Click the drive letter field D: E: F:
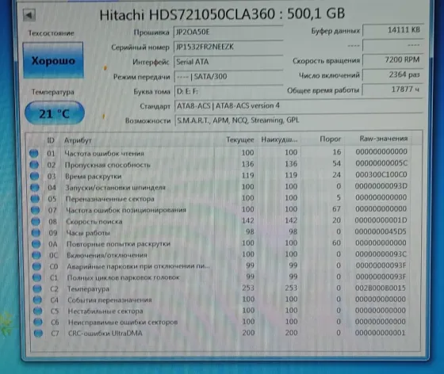The image size is (444, 374). pyautogui.click(x=229, y=91)
